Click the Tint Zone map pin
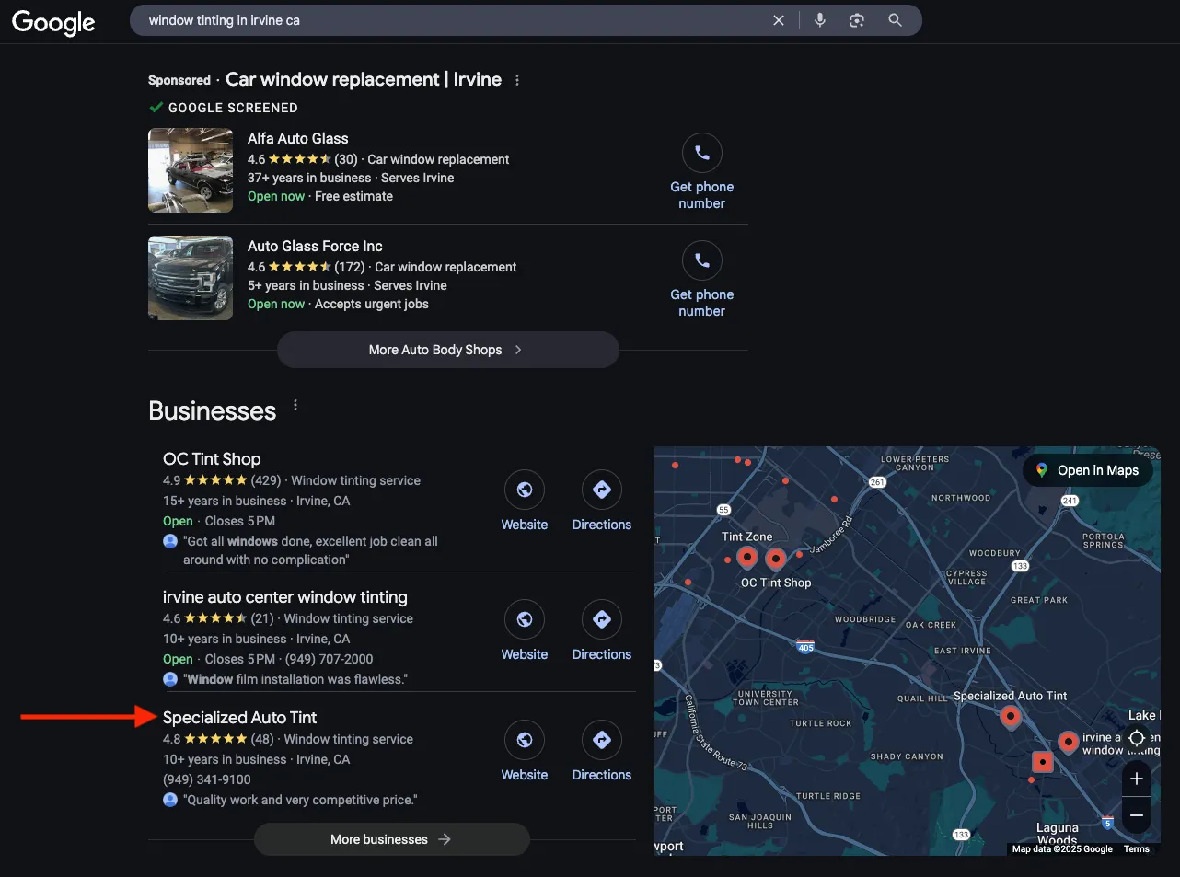1180x877 pixels. pos(747,556)
